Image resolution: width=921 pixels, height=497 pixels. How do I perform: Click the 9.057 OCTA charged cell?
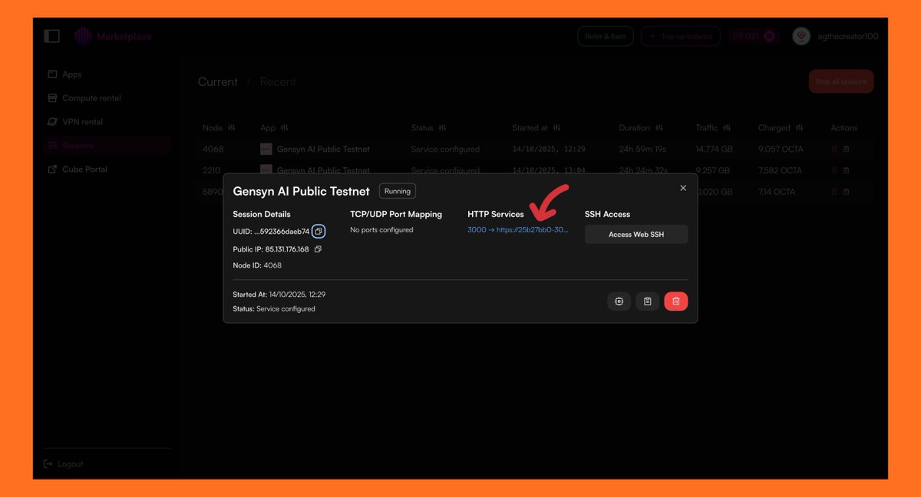coord(780,150)
